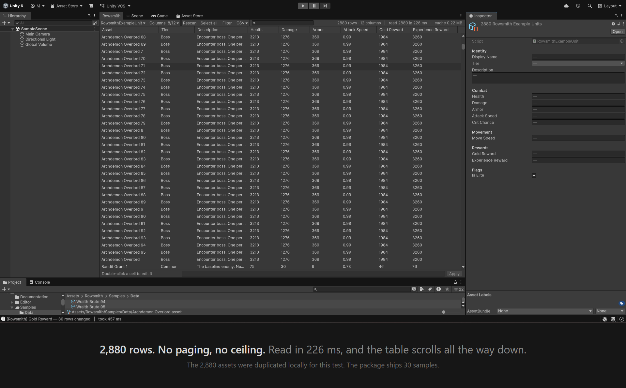Screen dimensions: 626x388
Task: Toggle the Is Elite checkbox
Action: (534, 175)
